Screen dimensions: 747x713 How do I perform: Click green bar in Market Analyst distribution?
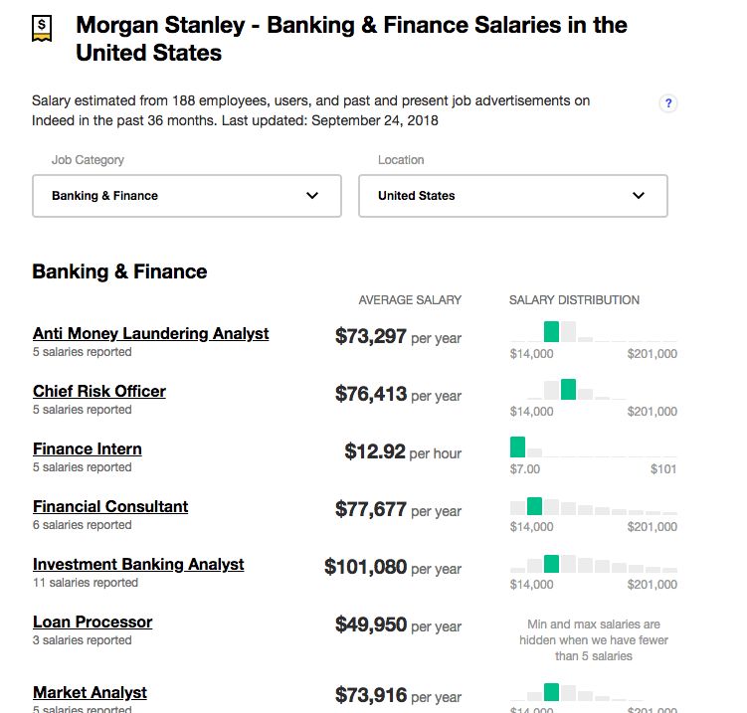(551, 691)
